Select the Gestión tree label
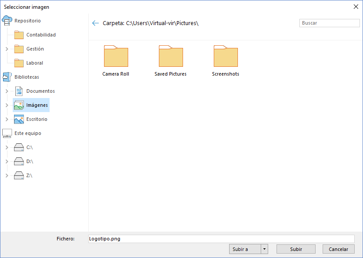Image resolution: width=363 pixels, height=258 pixels. click(x=35, y=49)
